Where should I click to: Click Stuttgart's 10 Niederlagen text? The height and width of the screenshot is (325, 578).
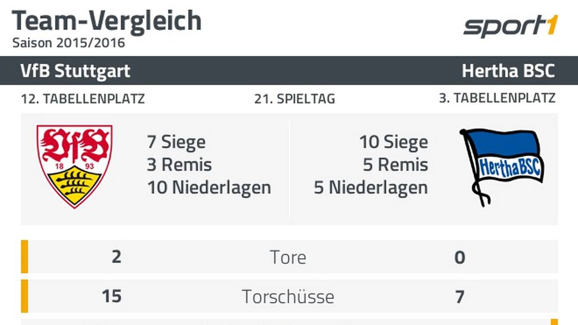(209, 188)
